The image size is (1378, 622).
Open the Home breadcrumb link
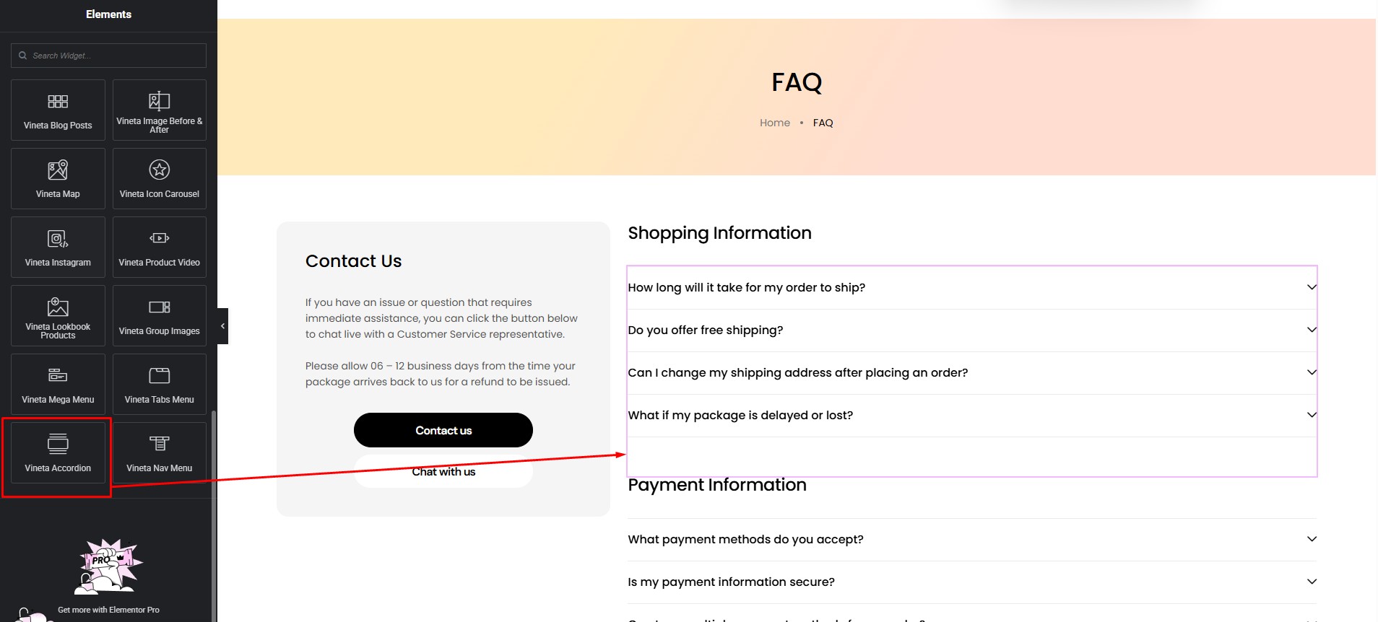coord(775,123)
